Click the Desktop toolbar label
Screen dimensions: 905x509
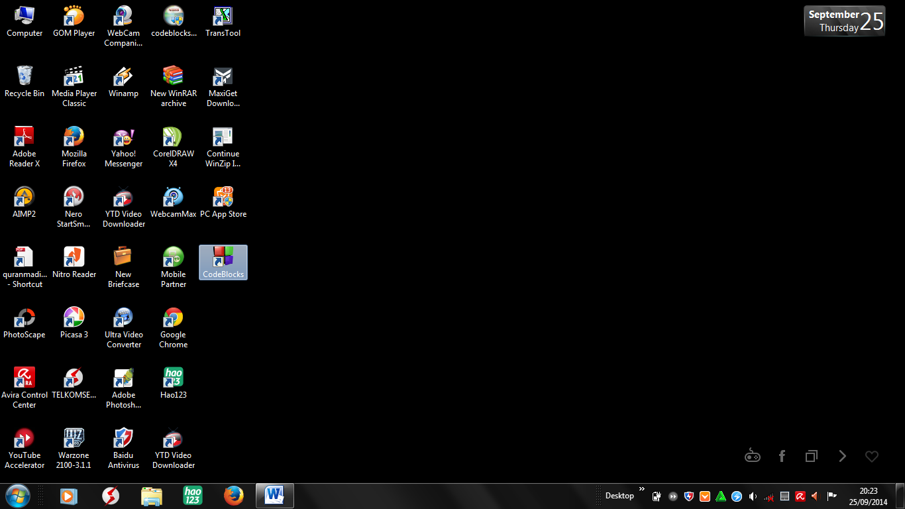click(619, 496)
